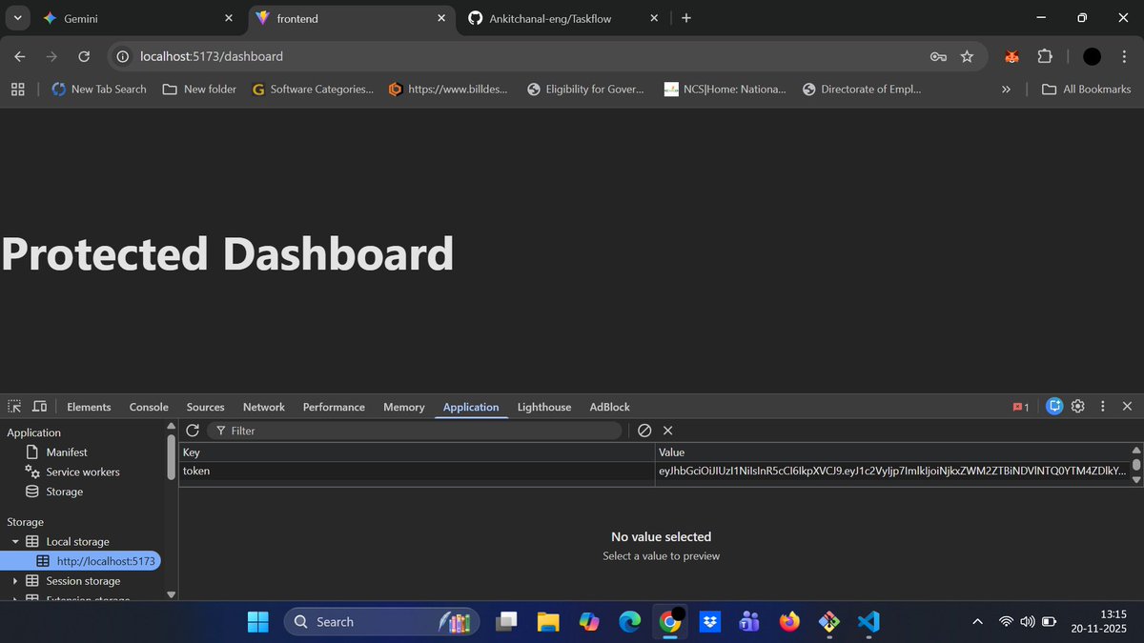Open DevTools settings gear
The width and height of the screenshot is (1144, 643).
tap(1077, 406)
